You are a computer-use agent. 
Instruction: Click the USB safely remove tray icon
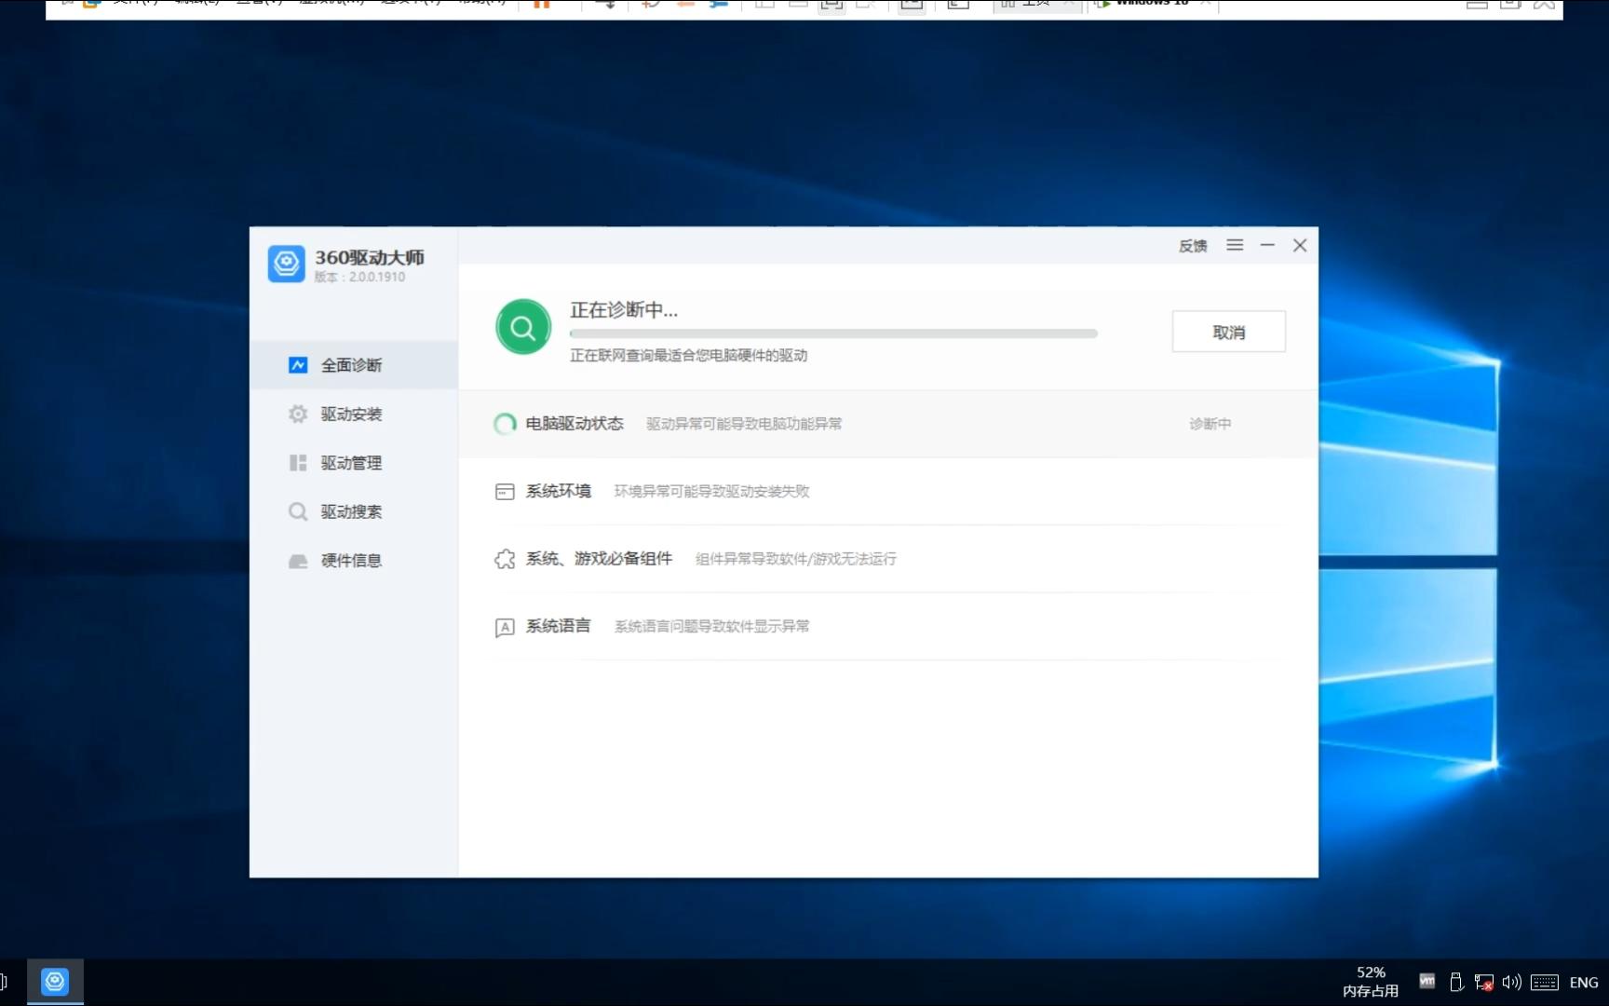(x=1456, y=982)
